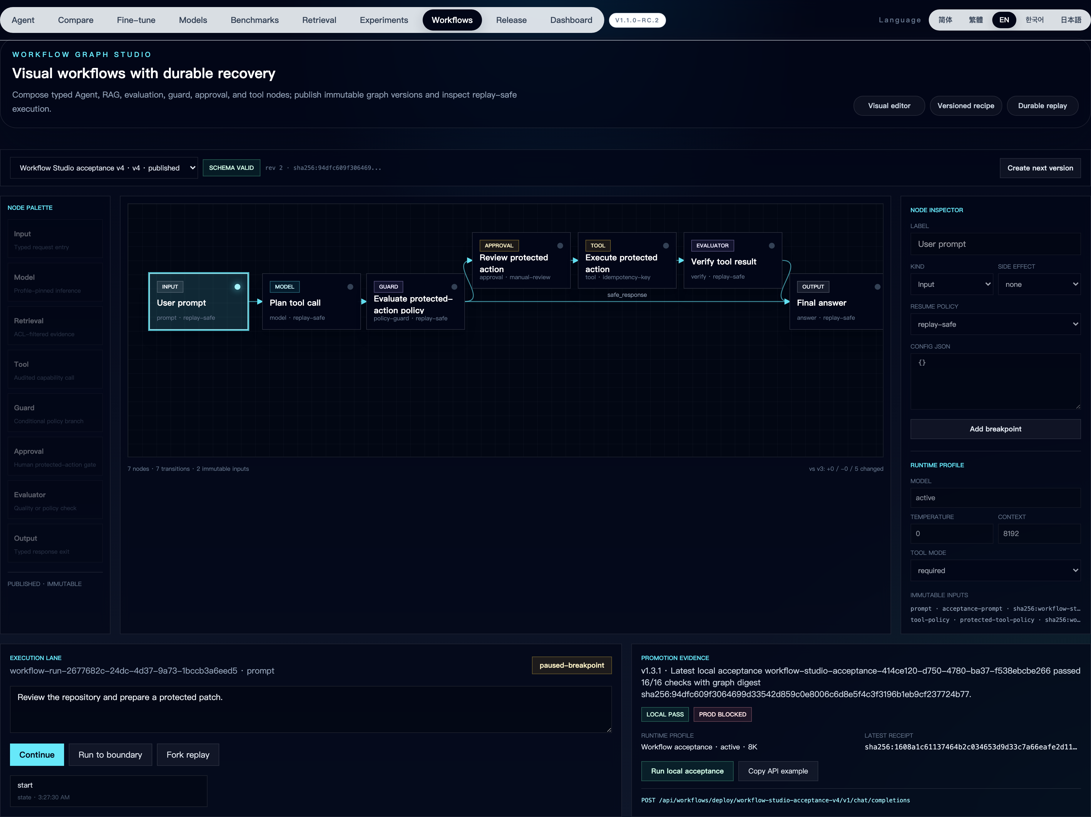Open the Compare tab
Screen dimensions: 1091x817
coord(76,20)
